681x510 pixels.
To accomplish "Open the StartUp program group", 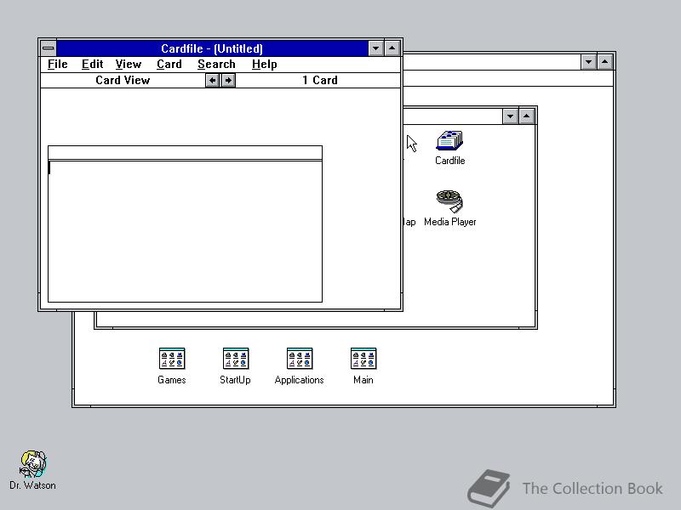I will [236, 366].
